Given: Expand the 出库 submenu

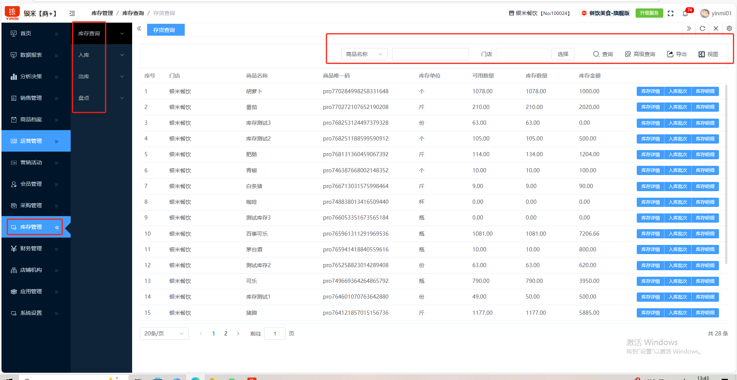Looking at the screenshot, I should tap(101, 76).
